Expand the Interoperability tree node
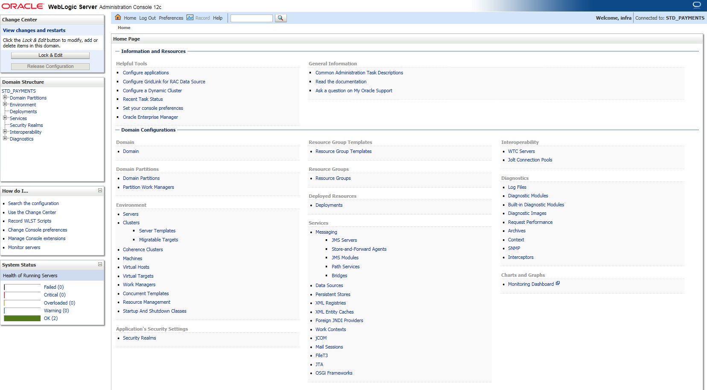Image resolution: width=707 pixels, height=390 pixels. pos(5,132)
